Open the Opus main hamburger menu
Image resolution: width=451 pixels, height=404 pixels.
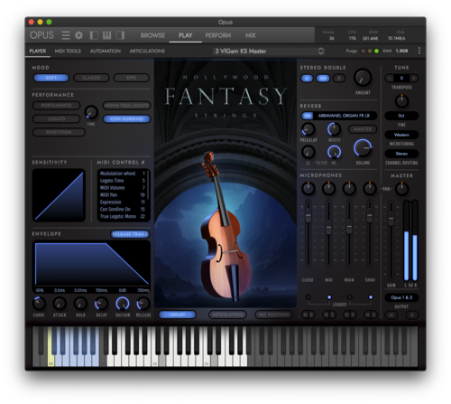[x=66, y=35]
